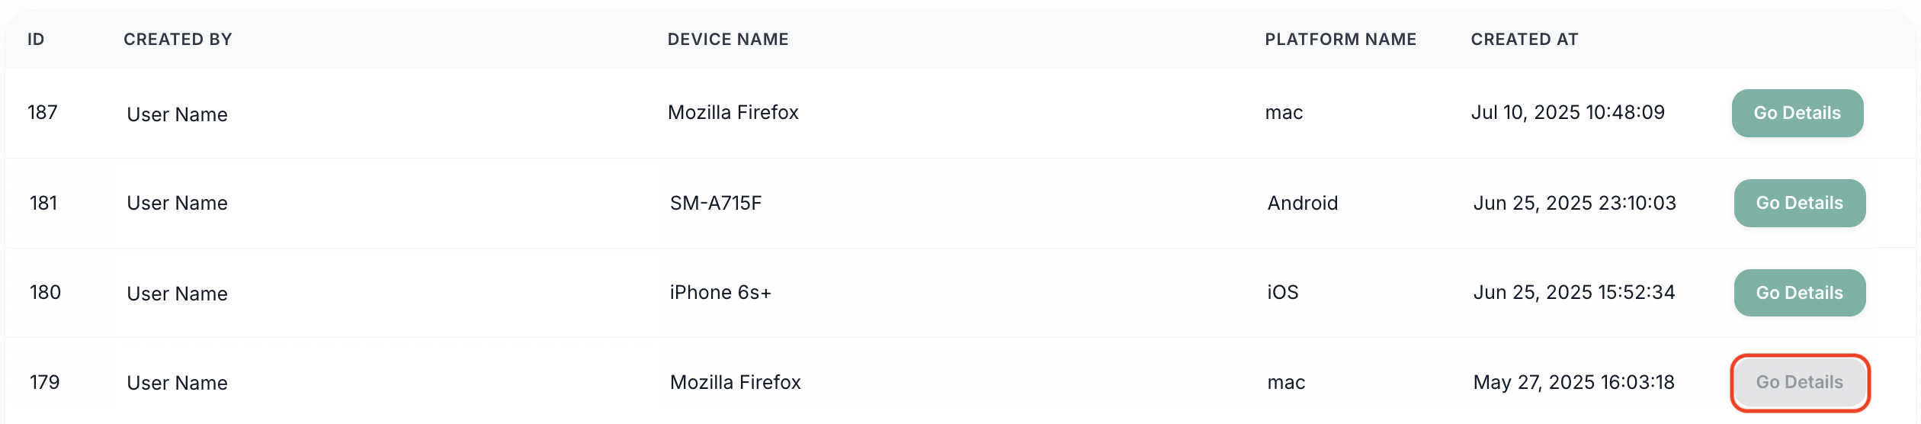The height and width of the screenshot is (424, 1921).
Task: Click the Created At column header
Action: pyautogui.click(x=1525, y=40)
